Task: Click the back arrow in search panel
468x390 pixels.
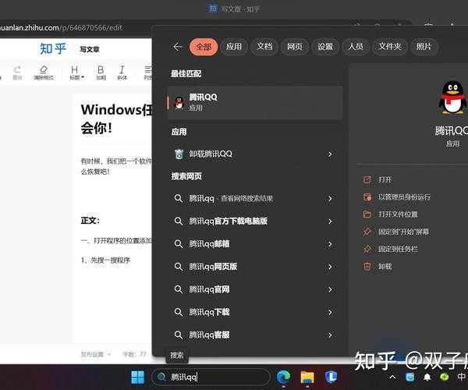Action: click(177, 47)
